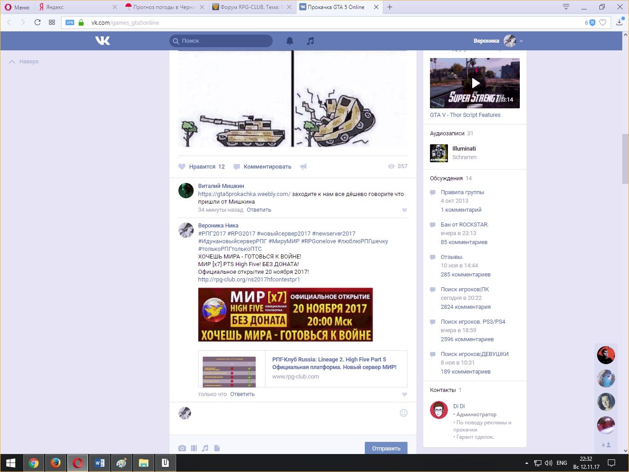This screenshot has width=629, height=472.
Task: Show hidden system tray icons
Action: click(527, 463)
